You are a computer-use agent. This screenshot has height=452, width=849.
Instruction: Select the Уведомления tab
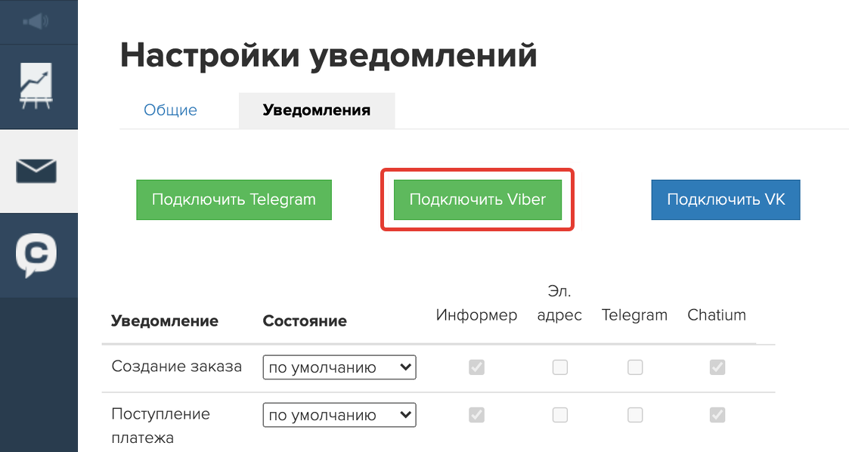pos(316,110)
